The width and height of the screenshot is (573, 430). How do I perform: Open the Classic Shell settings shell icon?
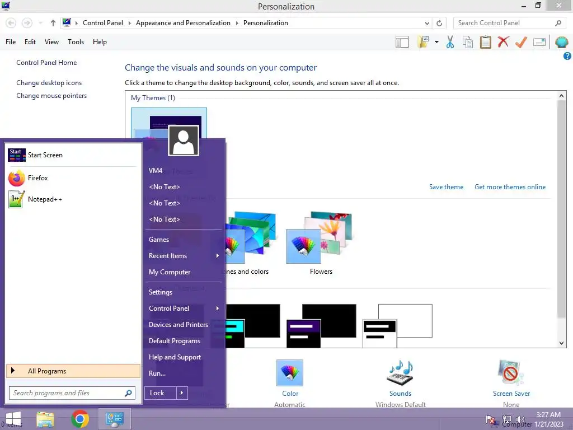click(562, 42)
